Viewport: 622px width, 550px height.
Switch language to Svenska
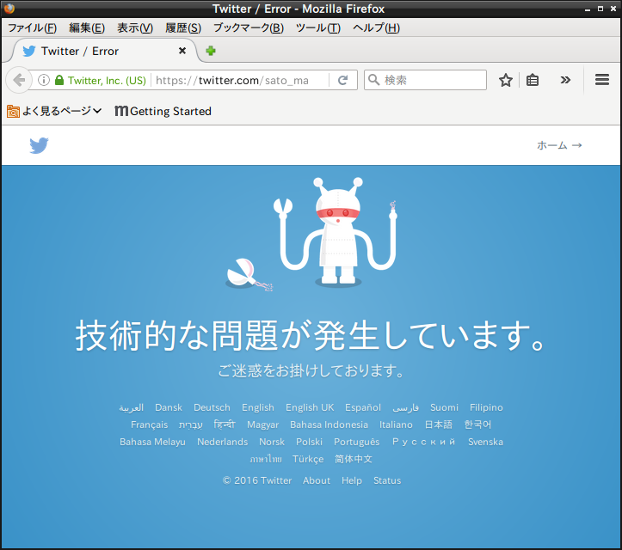(485, 442)
